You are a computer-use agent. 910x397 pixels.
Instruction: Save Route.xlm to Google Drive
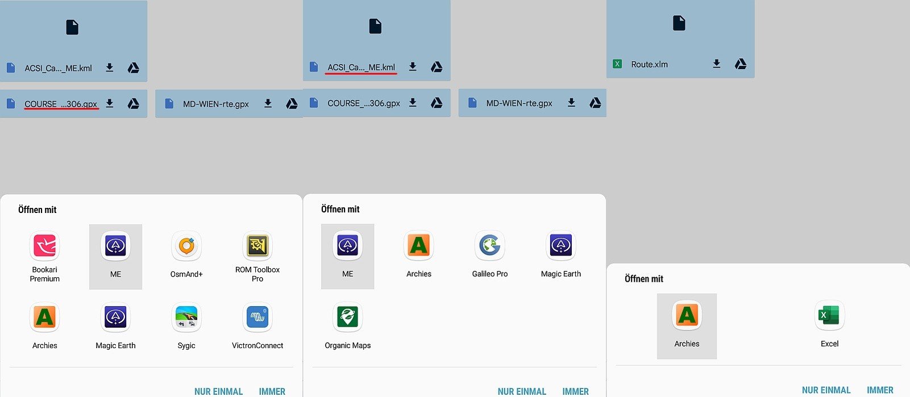click(740, 64)
